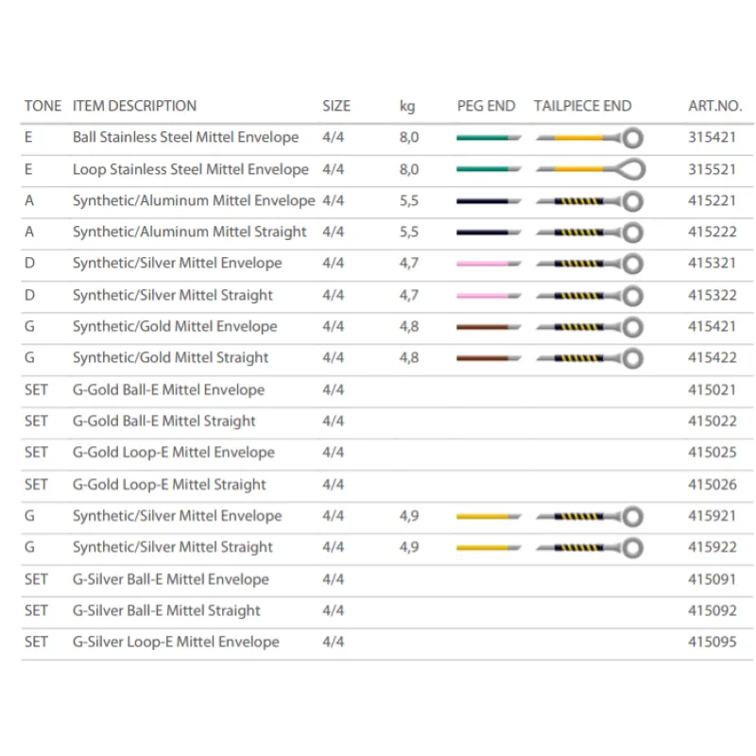The height and width of the screenshot is (756, 756).
Task: Select "G-Silver Ball-E Mittel Straight" row text
Action: 166,610
